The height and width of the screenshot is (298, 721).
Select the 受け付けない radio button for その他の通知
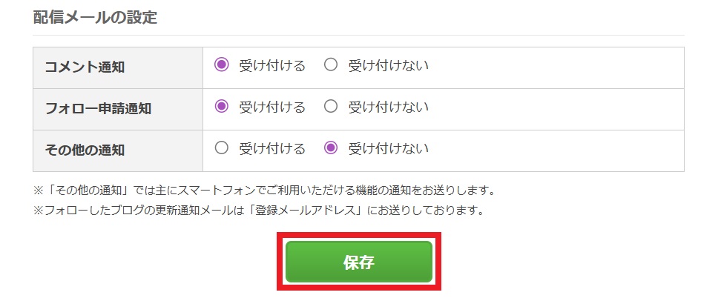point(331,148)
